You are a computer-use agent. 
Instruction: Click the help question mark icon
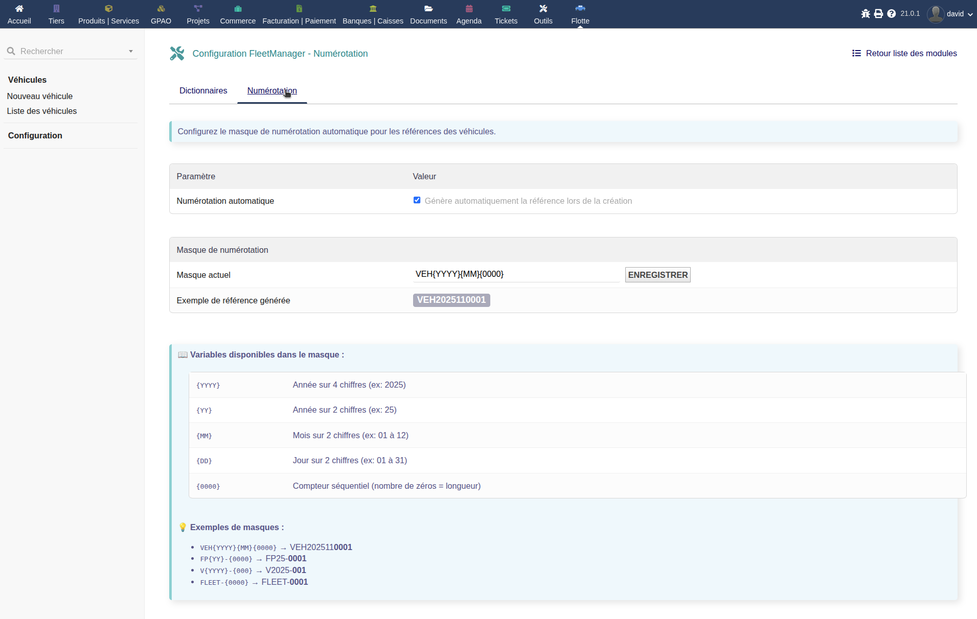[891, 14]
